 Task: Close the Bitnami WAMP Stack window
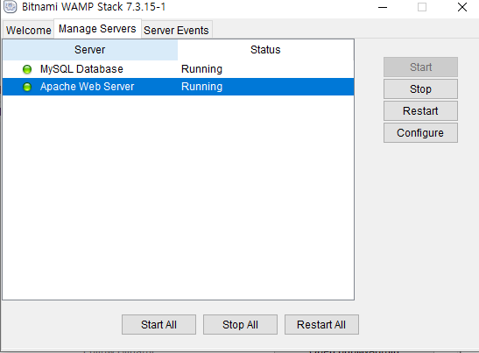point(462,7)
